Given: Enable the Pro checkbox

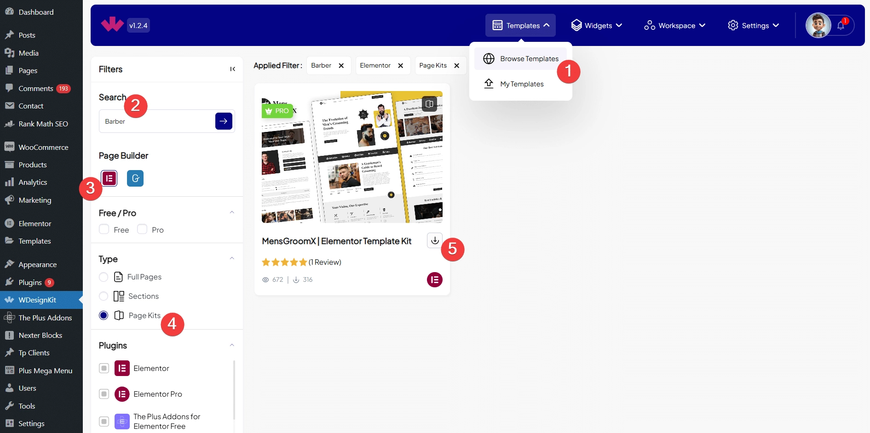Looking at the screenshot, I should [143, 229].
